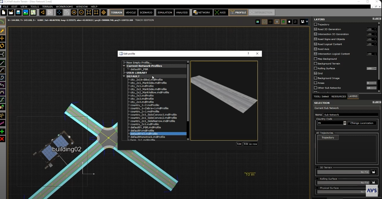Open the TERRAIN menu in menu bar
The height and width of the screenshot is (199, 382).
point(47,7)
